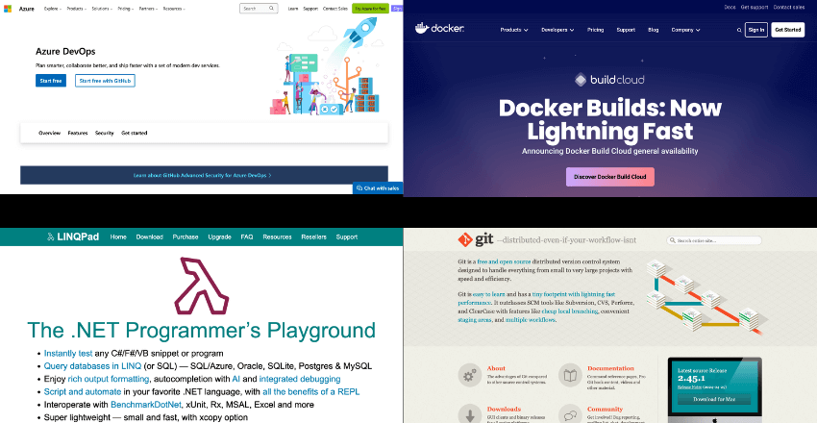Click the Docker build cloud logo
817x423 pixels.
pyautogui.click(x=609, y=80)
